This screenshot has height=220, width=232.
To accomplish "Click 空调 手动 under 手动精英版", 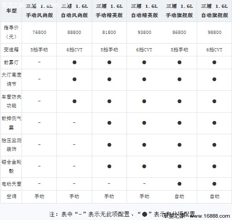I will tap(109, 196).
